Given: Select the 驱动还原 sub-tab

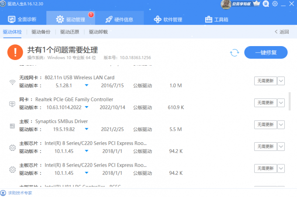Looking at the screenshot, I should 70,32.
